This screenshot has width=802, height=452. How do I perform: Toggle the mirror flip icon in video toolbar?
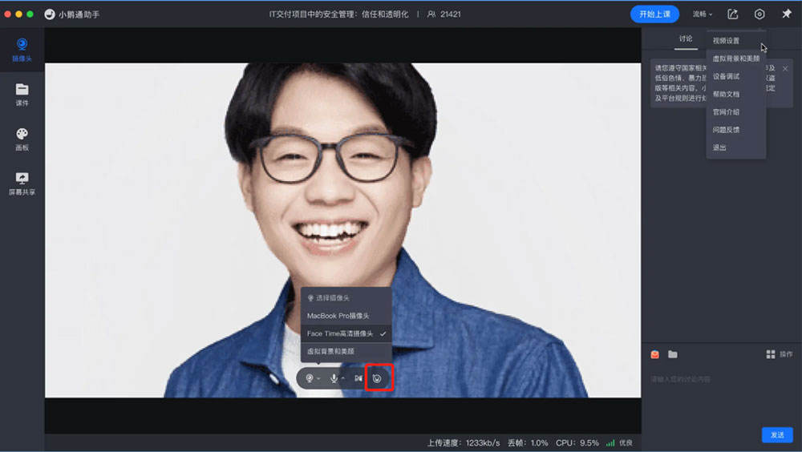(x=358, y=377)
